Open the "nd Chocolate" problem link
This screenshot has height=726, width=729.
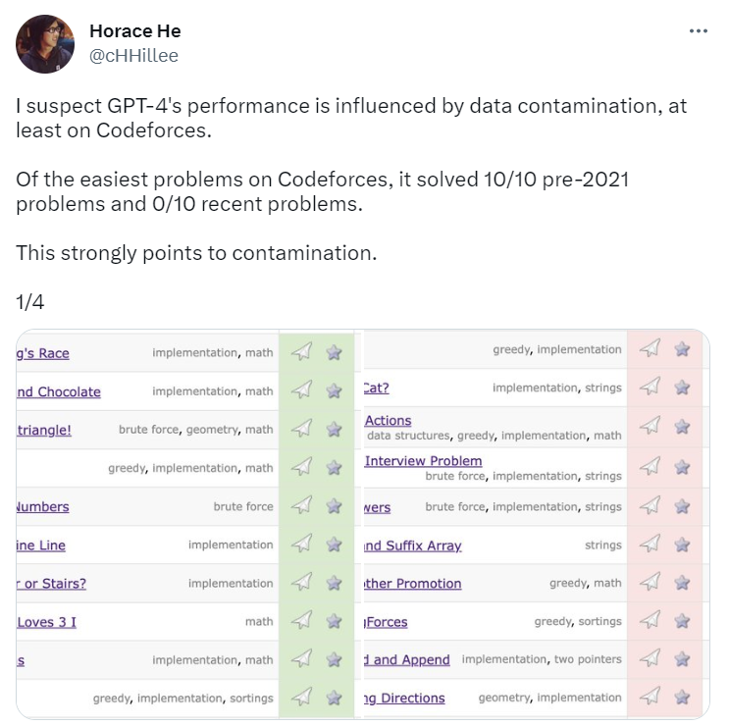click(58, 391)
